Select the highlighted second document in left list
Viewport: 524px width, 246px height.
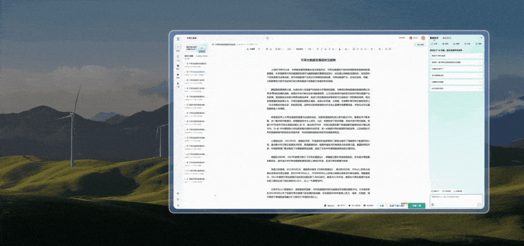tap(196, 73)
